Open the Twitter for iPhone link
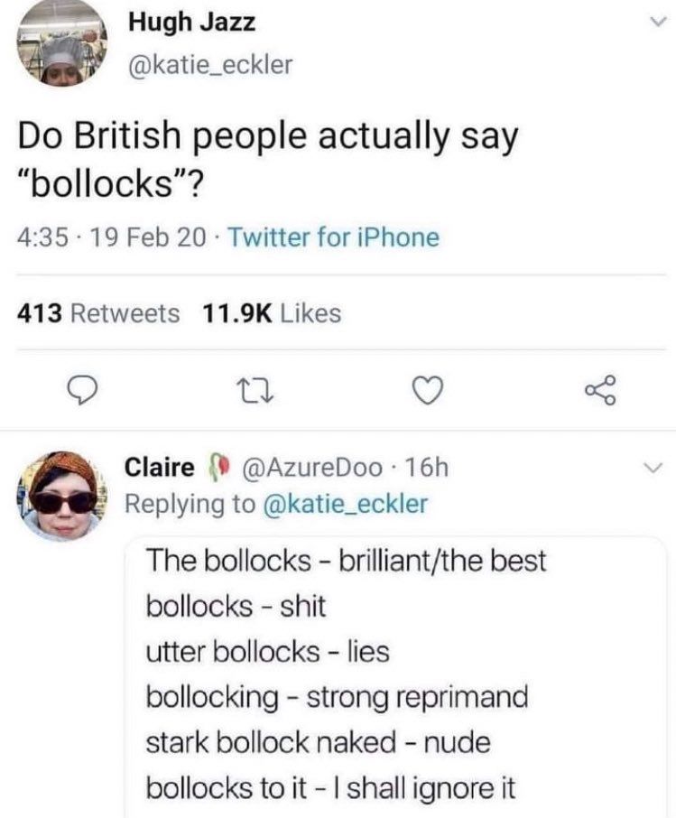The height and width of the screenshot is (818, 676). pos(334,237)
